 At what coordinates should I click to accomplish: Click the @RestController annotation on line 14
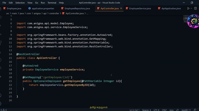[x=28, y=54]
